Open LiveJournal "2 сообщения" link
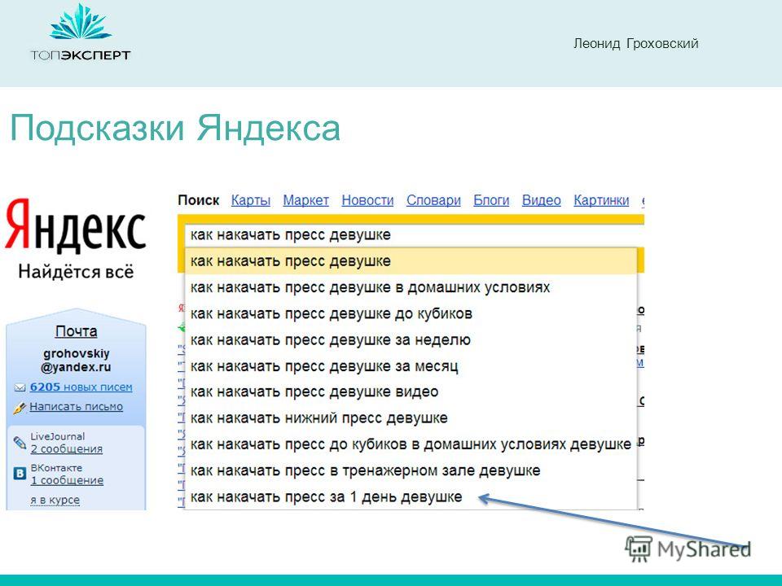Screen dimensions: 782x586 (x=66, y=449)
